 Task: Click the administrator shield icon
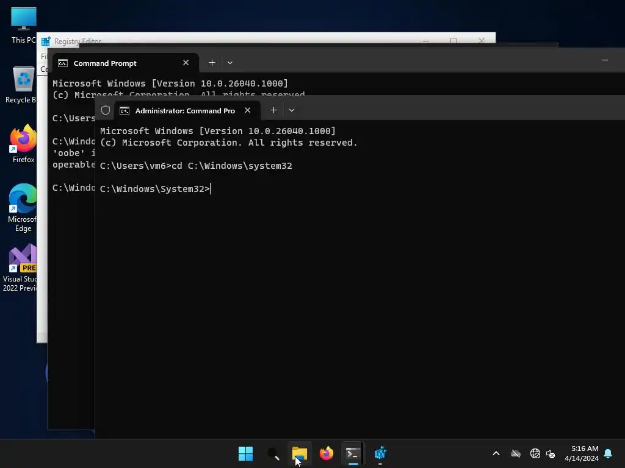coord(105,110)
